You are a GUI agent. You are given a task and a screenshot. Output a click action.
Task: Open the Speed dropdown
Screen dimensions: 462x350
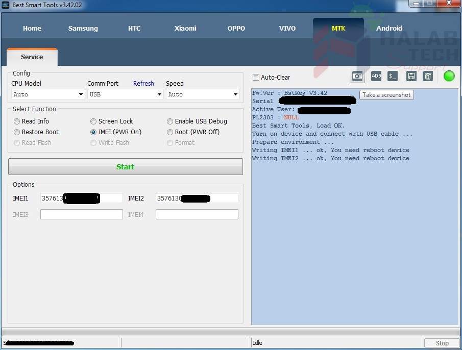pyautogui.click(x=203, y=94)
